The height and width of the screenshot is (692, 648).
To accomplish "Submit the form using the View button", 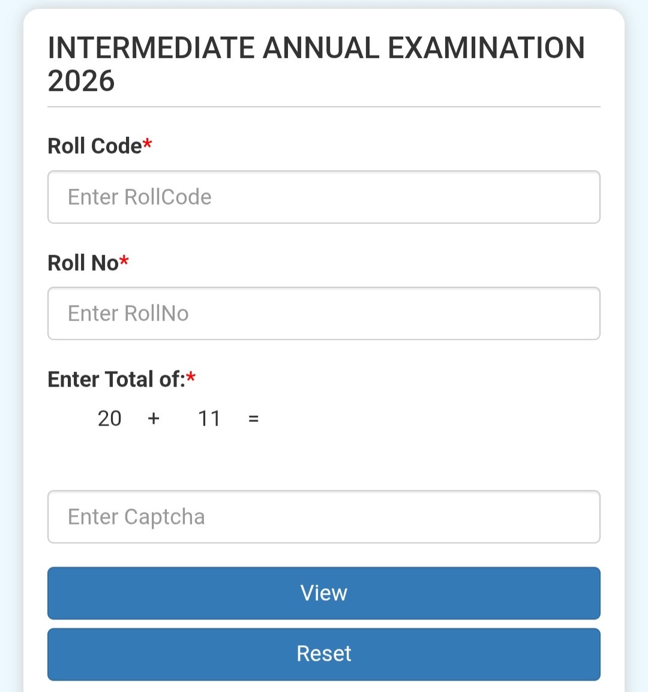I will point(324,593).
